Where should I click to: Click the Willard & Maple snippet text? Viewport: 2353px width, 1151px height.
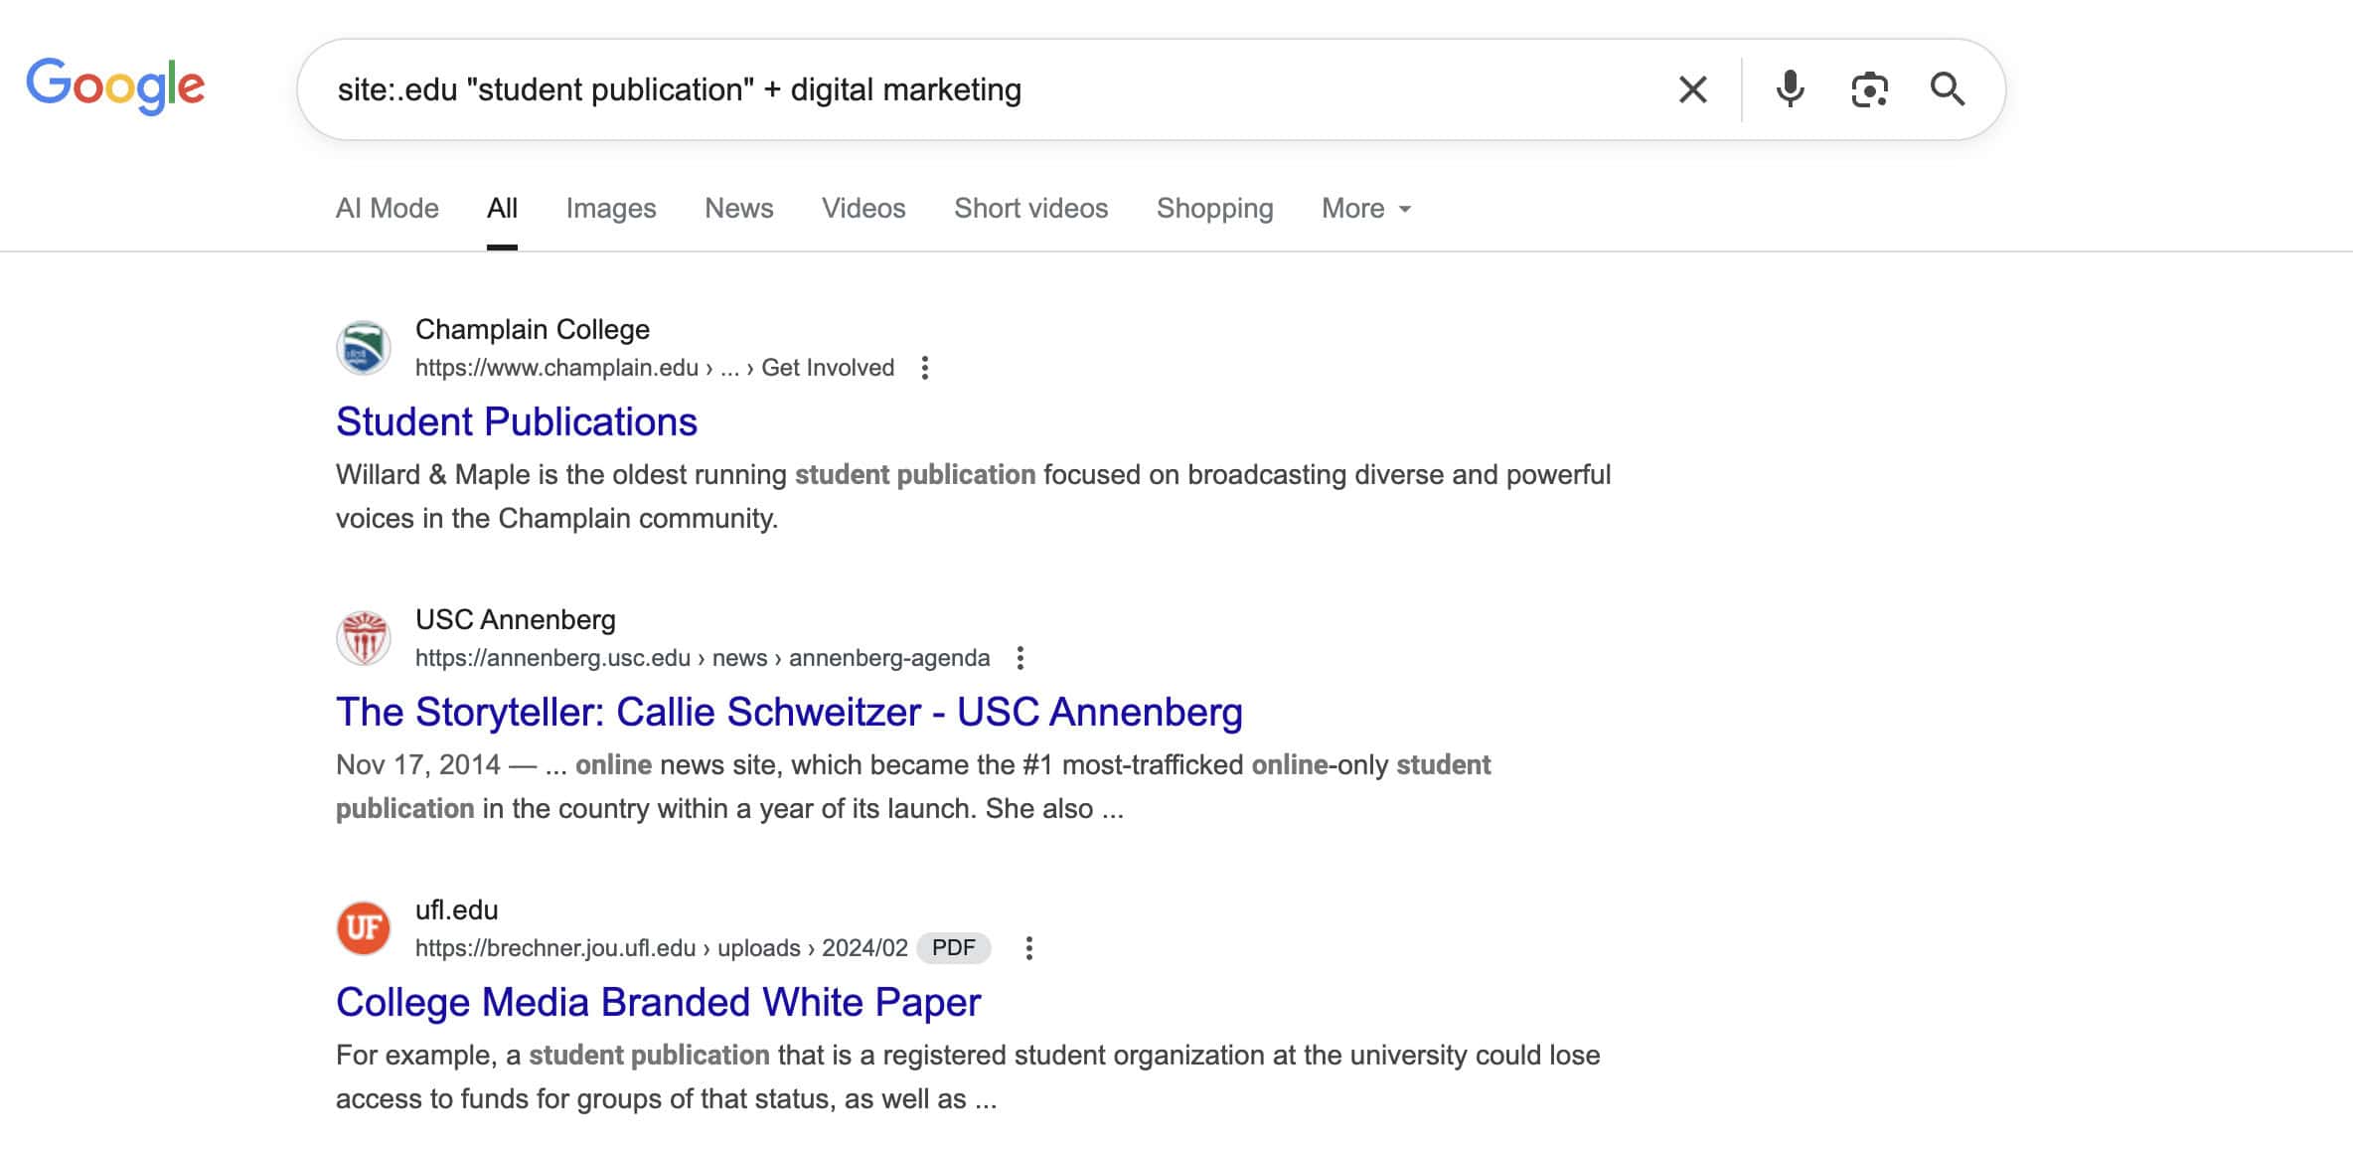[x=973, y=496]
